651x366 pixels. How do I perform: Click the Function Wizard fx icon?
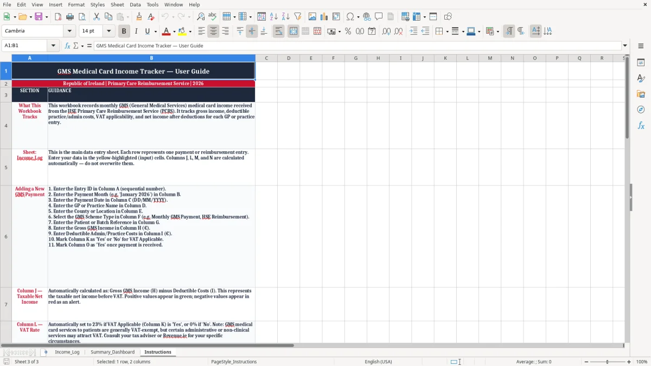(x=67, y=46)
